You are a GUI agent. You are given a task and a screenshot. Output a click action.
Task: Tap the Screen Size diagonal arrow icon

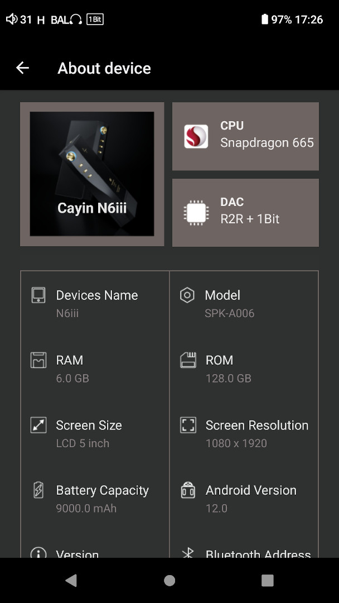[x=38, y=425]
